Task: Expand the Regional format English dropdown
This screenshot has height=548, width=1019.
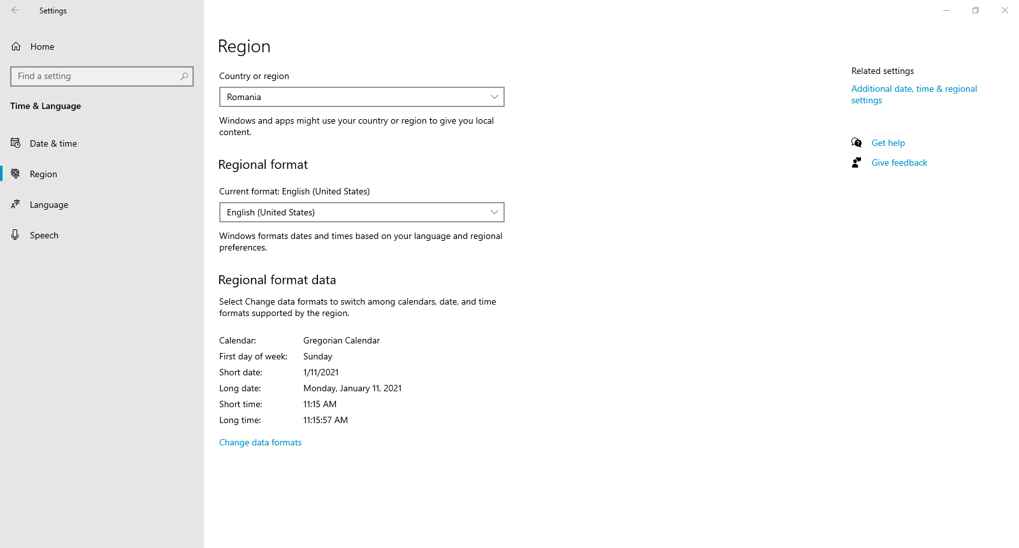Action: point(362,212)
